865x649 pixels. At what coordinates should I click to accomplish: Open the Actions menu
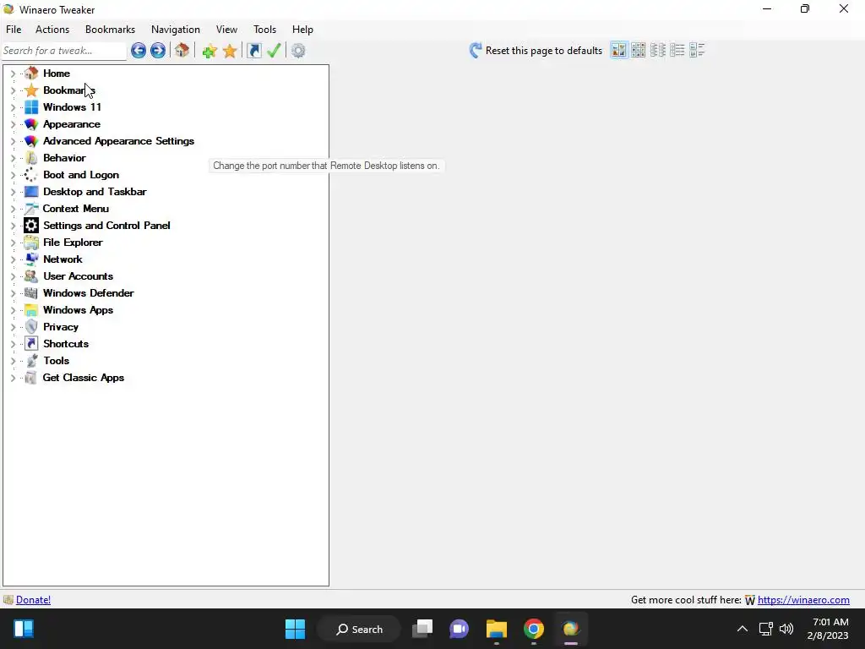click(52, 30)
